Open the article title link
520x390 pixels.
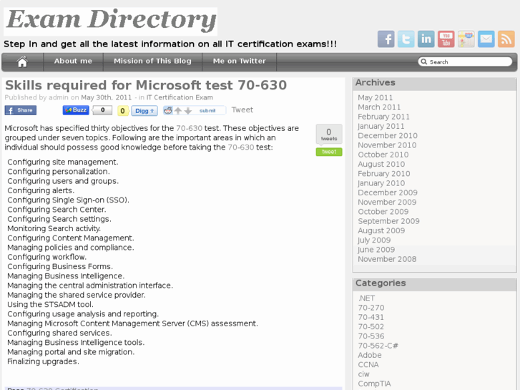click(x=146, y=85)
